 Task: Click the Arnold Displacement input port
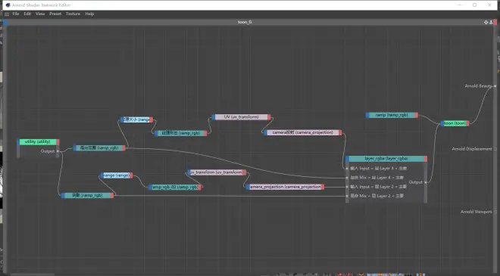coord(495,149)
